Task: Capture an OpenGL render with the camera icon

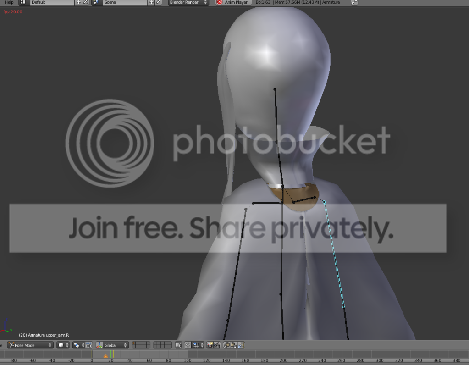Action: tap(210, 345)
